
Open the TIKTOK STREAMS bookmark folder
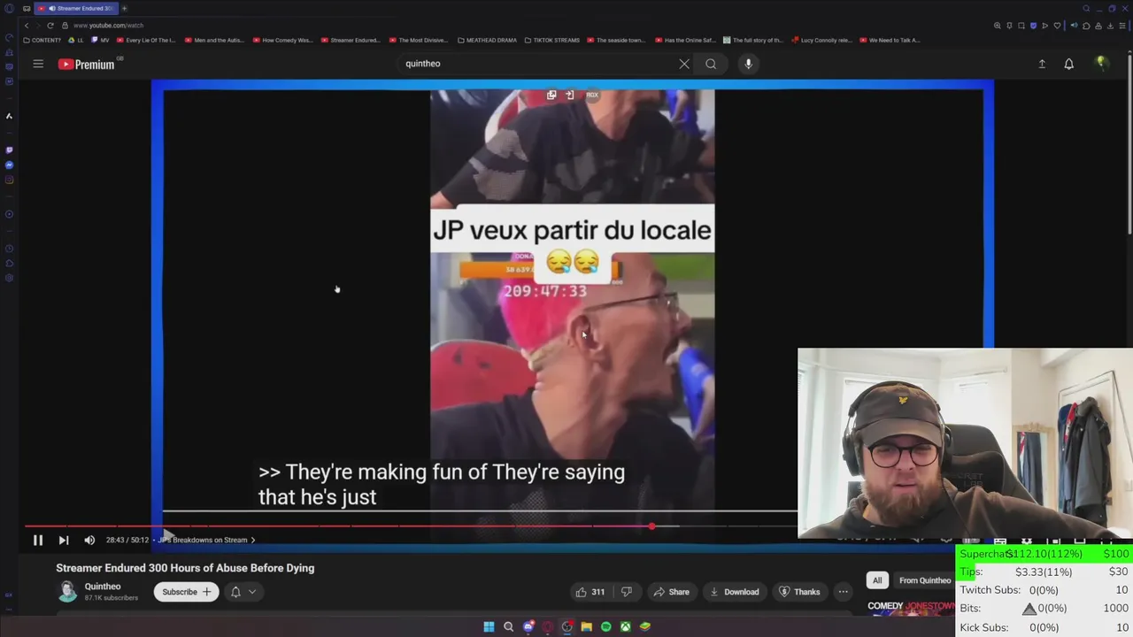(554, 40)
